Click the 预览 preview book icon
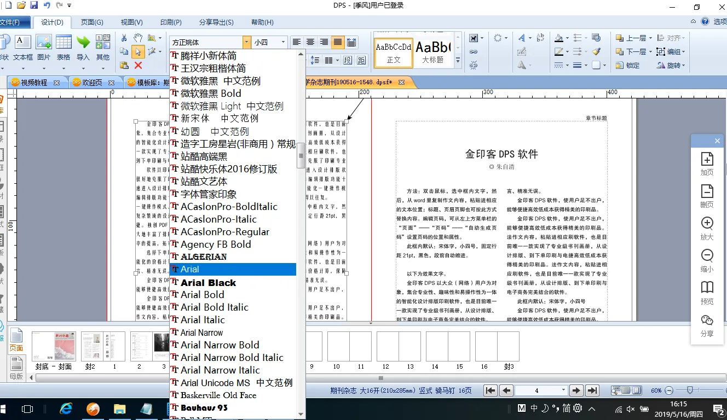This screenshot has width=727, height=420. (707, 292)
